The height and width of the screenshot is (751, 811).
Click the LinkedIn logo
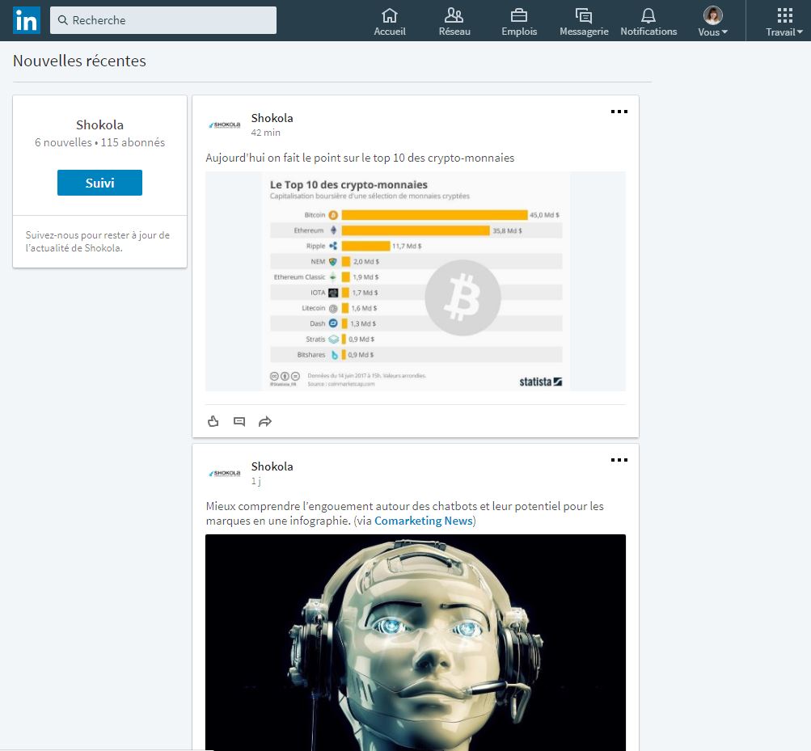click(26, 19)
